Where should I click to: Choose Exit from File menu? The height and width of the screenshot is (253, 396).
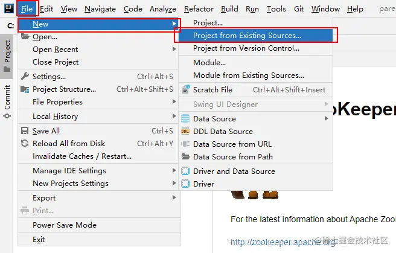pos(99,239)
